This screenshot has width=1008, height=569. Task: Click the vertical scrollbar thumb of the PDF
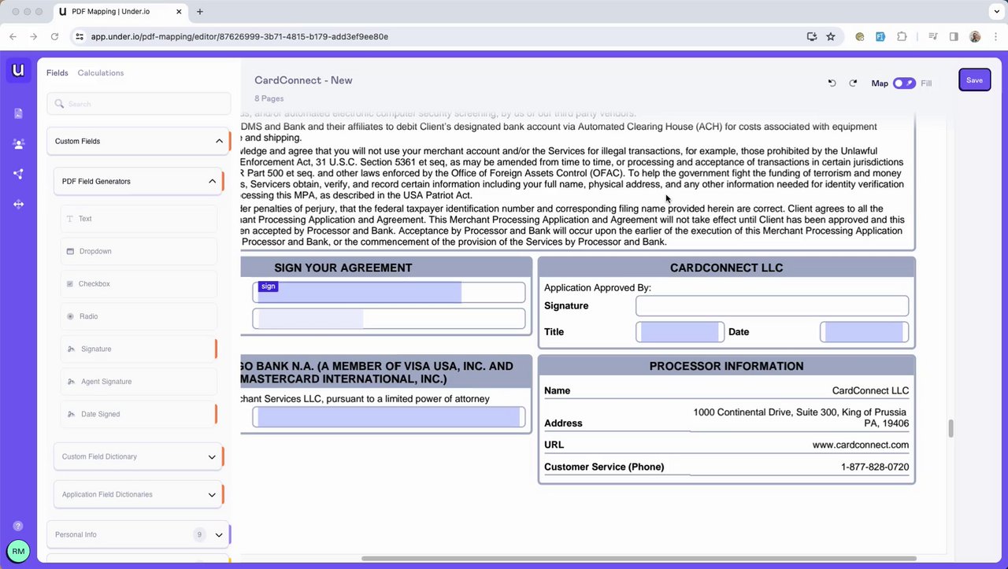(x=951, y=428)
